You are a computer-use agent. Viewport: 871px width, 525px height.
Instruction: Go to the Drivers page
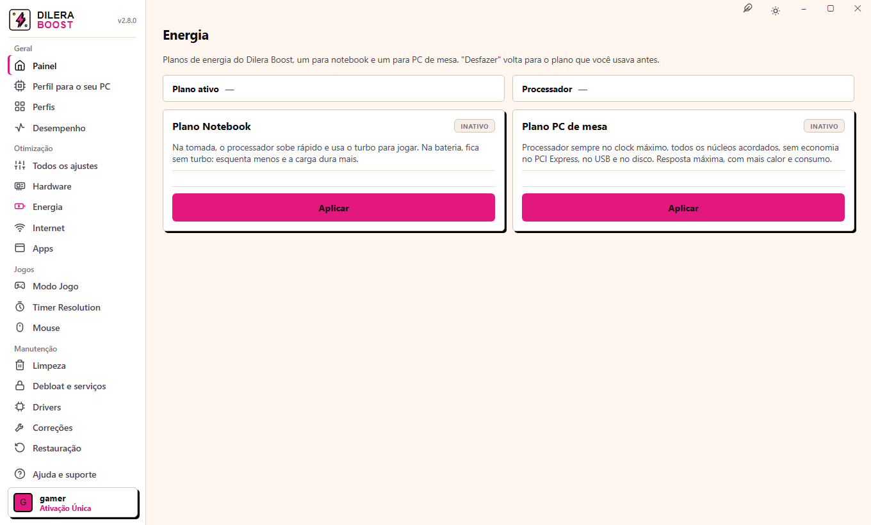(x=72, y=407)
